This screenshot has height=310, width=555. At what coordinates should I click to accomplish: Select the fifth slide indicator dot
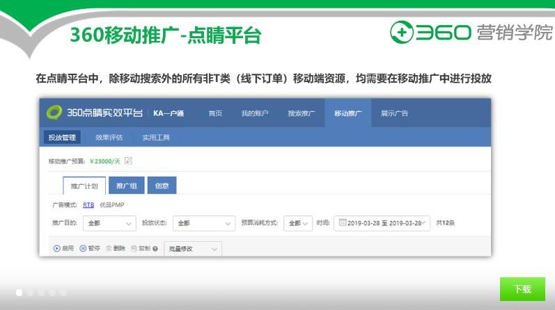[x=63, y=293]
